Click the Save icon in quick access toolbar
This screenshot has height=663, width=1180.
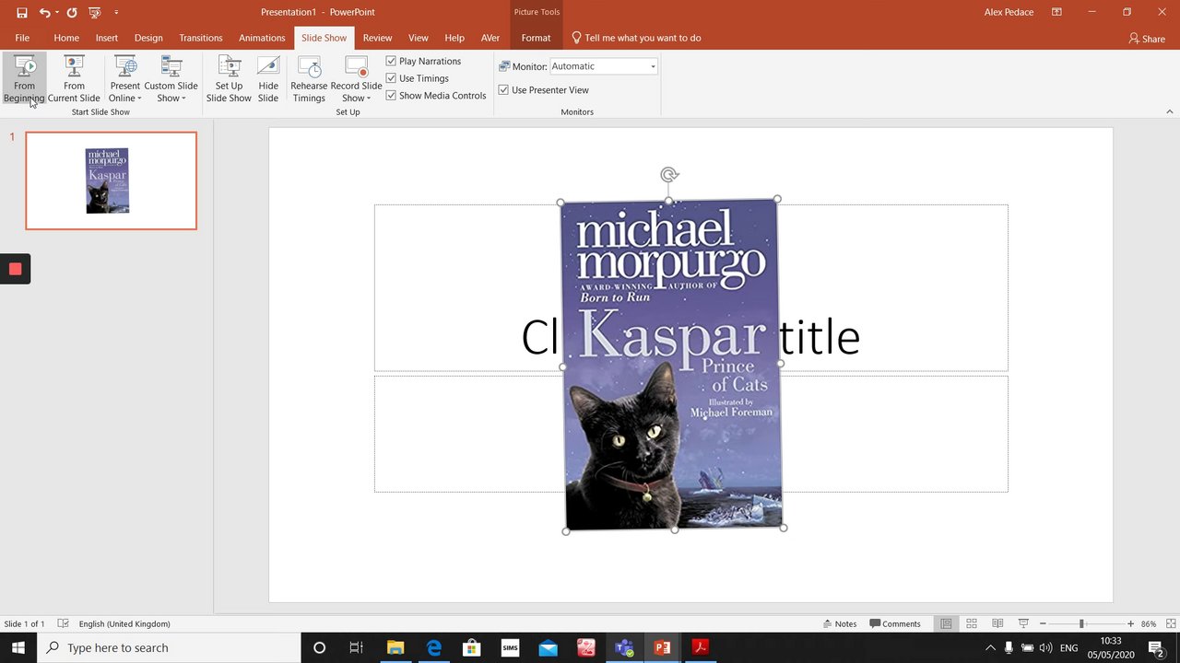coord(22,13)
